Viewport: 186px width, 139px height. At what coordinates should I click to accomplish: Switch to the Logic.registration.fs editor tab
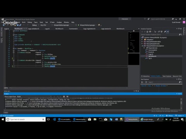pyautogui.click(x=89, y=29)
